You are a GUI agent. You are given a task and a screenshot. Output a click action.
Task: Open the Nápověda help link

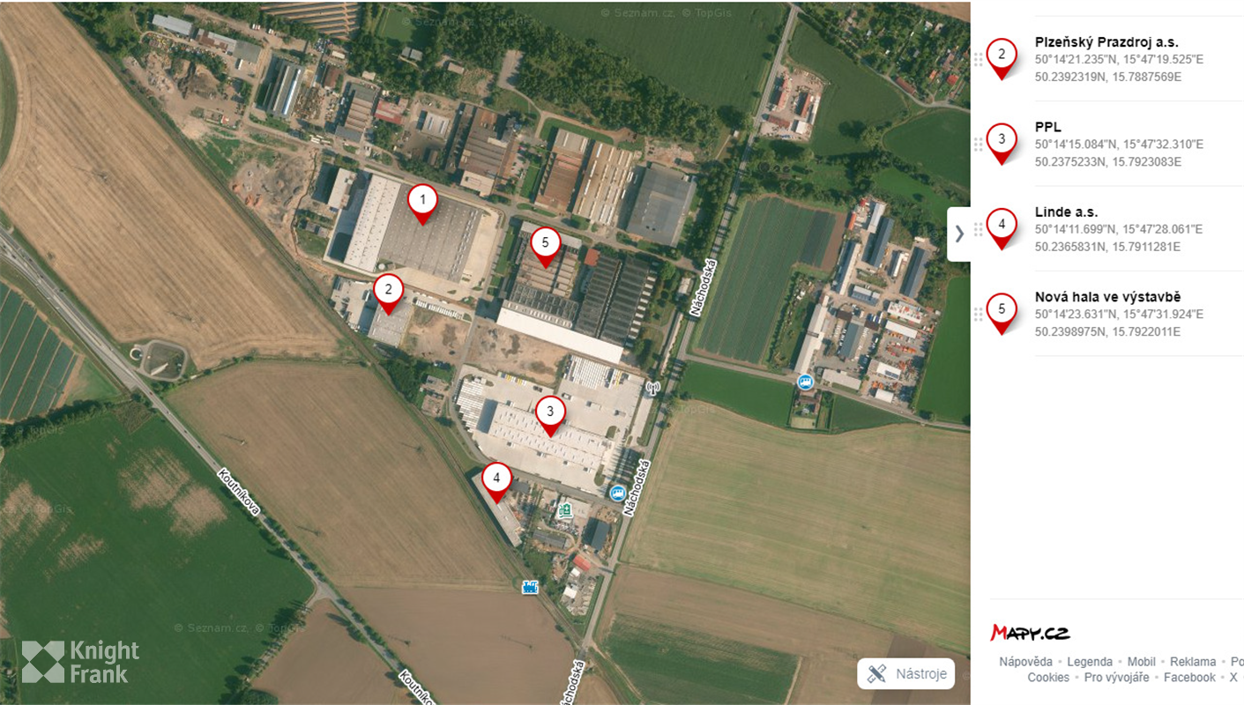pyautogui.click(x=1025, y=662)
